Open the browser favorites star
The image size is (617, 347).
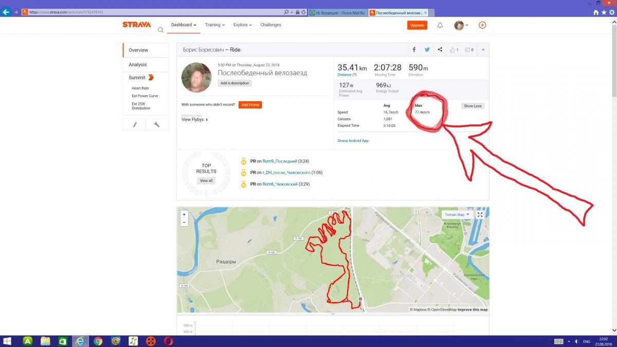604,12
